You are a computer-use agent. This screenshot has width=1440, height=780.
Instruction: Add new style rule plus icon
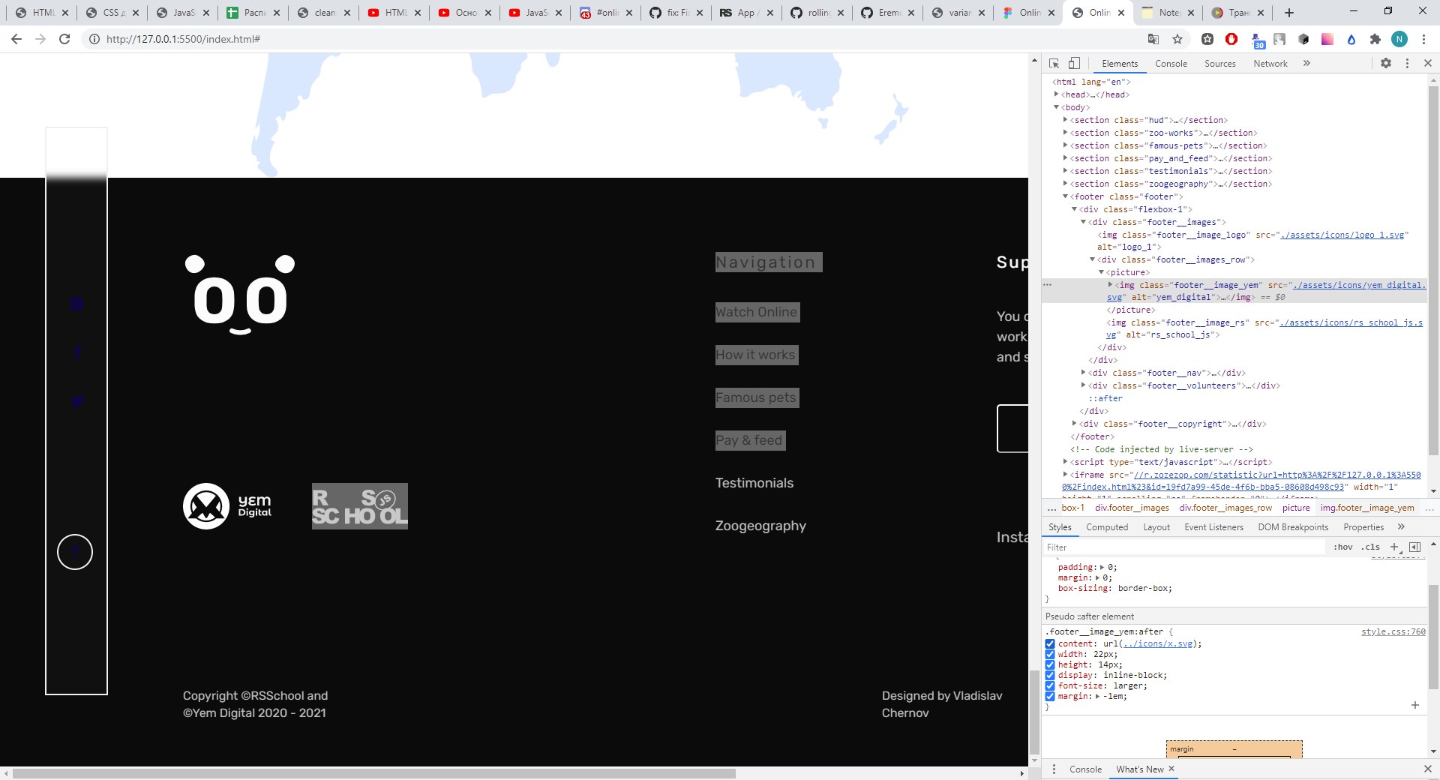1394,547
